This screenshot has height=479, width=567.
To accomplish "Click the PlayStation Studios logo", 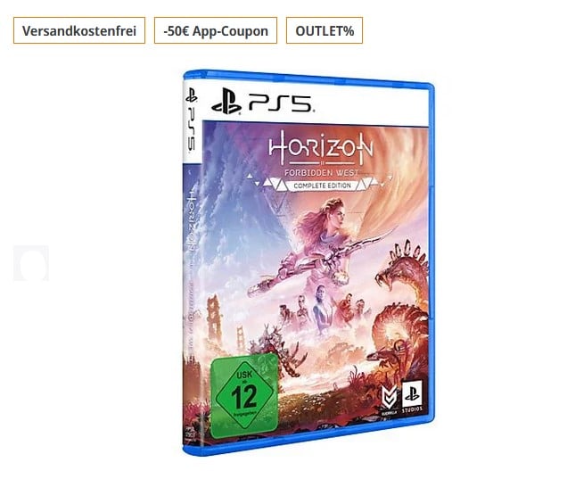I will coord(412,397).
